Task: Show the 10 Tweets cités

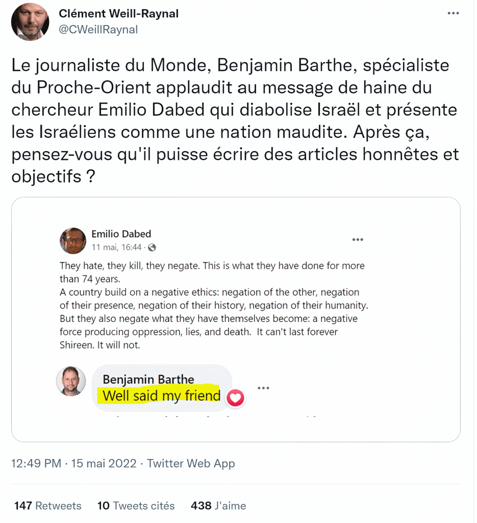Action: [136, 506]
